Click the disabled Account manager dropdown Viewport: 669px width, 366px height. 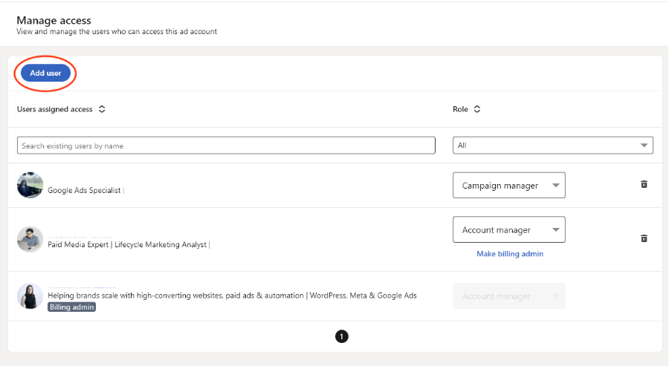[x=509, y=296]
